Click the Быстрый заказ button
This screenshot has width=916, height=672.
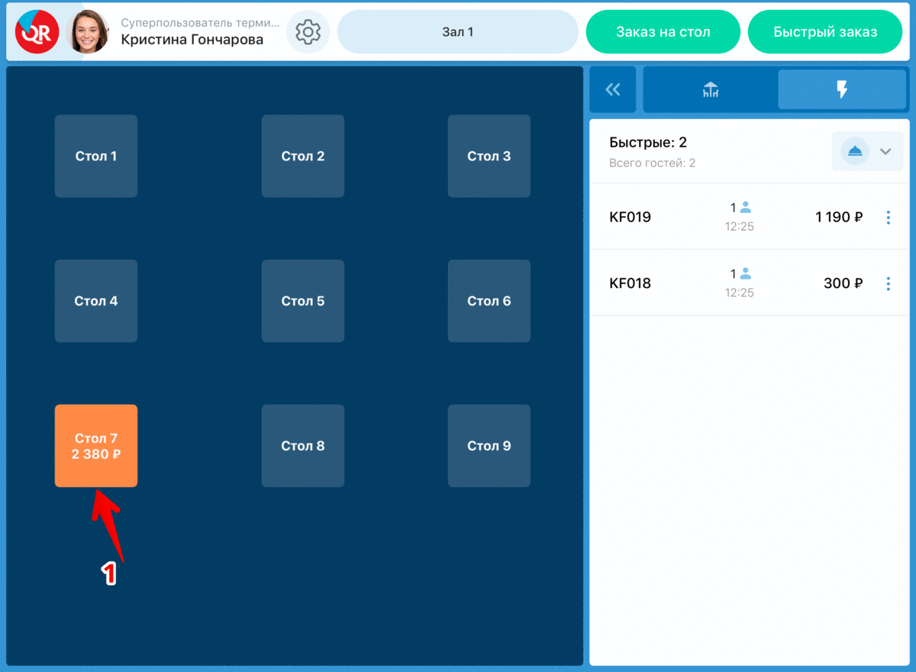click(825, 32)
